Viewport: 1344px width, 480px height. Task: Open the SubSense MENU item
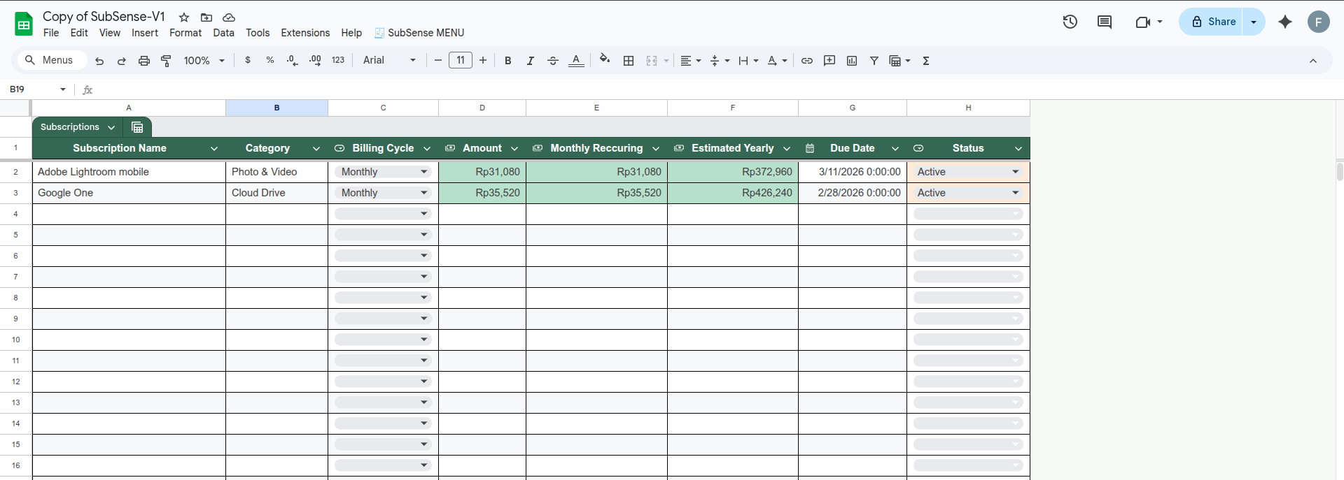(x=419, y=33)
